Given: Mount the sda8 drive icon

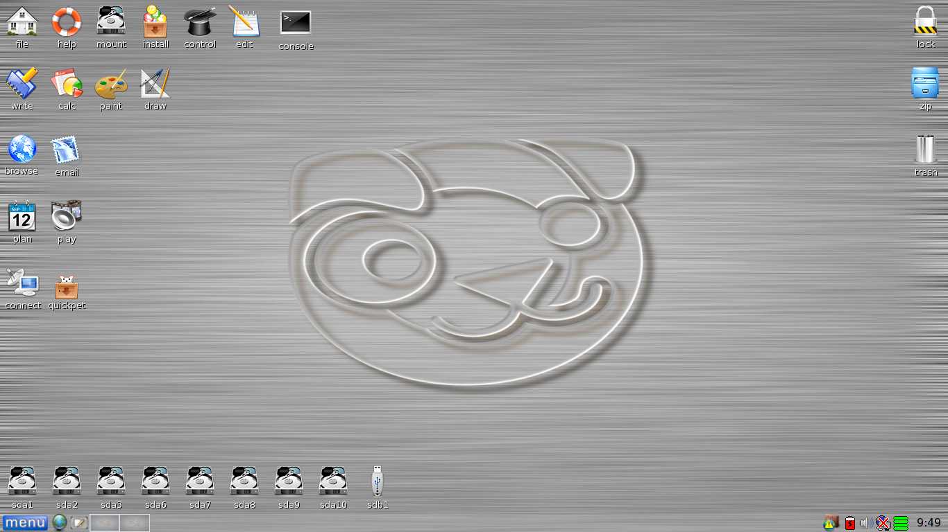Looking at the screenshot, I should [x=244, y=481].
